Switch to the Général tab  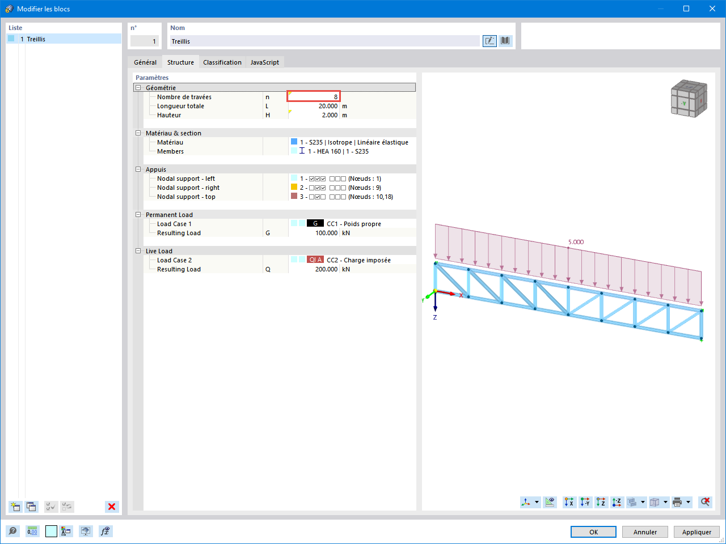[145, 62]
